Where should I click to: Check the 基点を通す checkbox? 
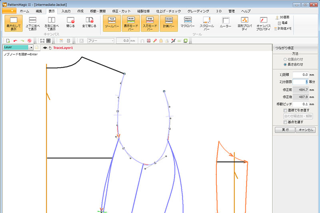[x=285, y=122]
